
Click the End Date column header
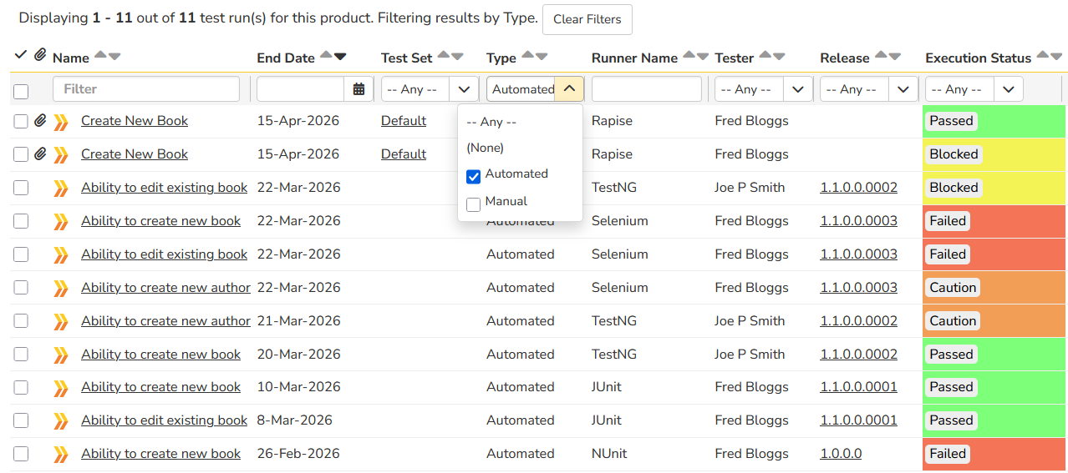(x=286, y=58)
